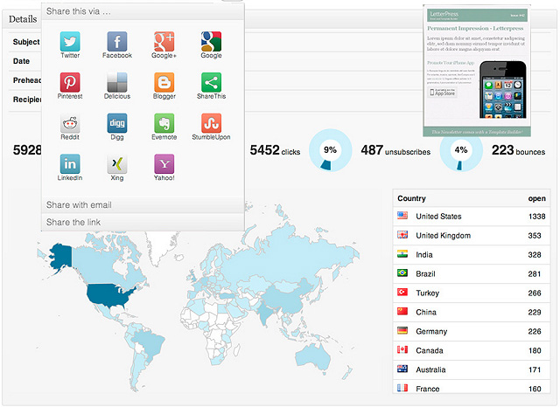The height and width of the screenshot is (407, 560).
Task: Share via the Yahoo! icon
Action: [x=164, y=164]
